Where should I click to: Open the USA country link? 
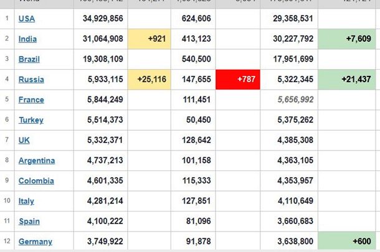pos(27,19)
